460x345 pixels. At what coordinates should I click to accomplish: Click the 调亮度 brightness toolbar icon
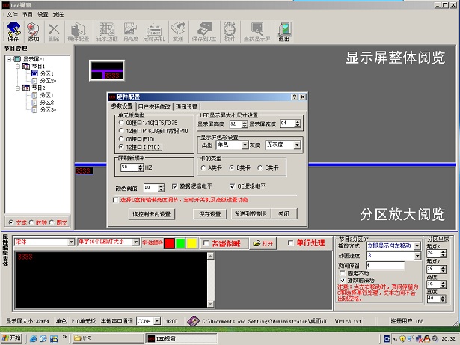point(130,31)
